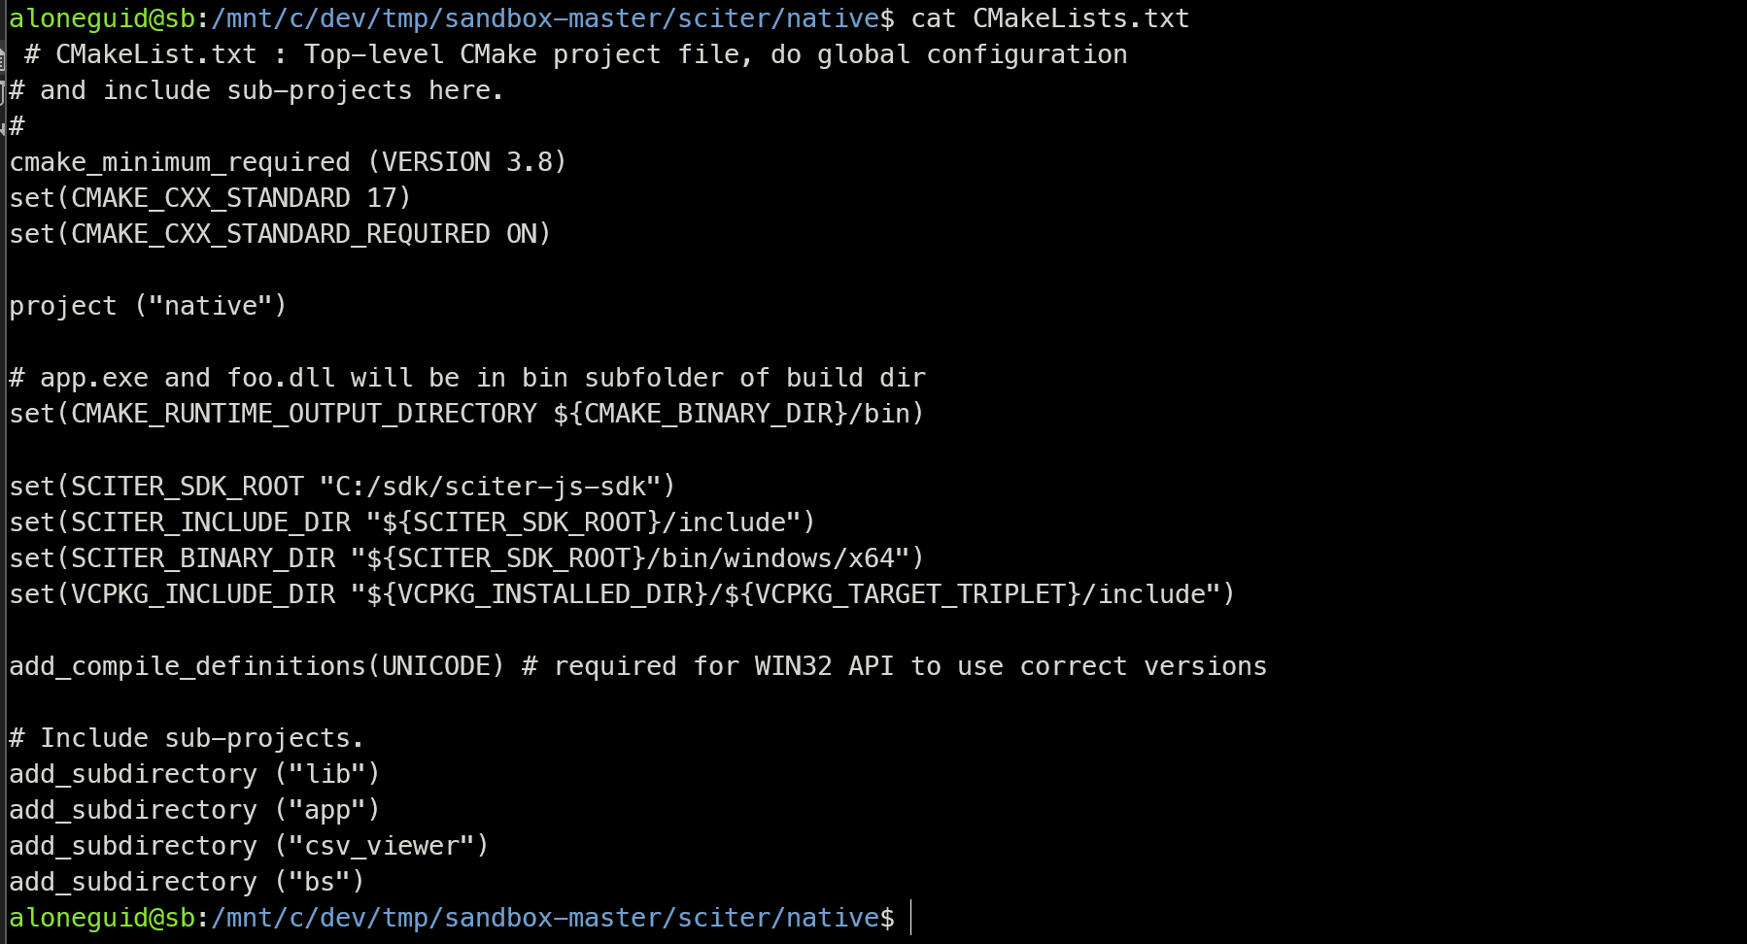
Task: Click the bottom prompt's path text
Action: click(x=544, y=918)
